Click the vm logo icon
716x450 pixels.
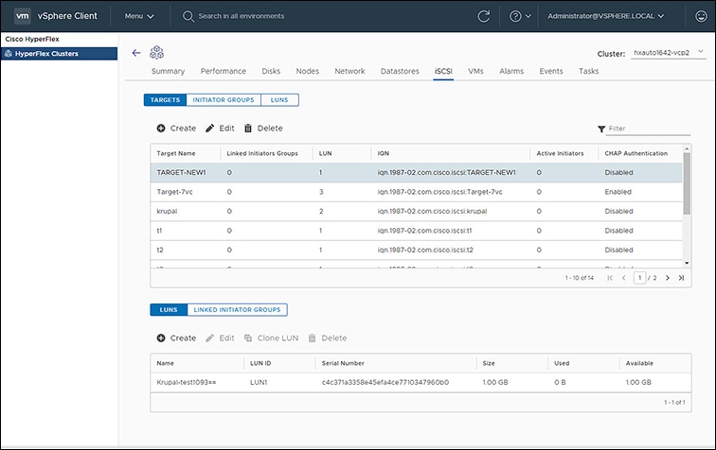tap(22, 16)
